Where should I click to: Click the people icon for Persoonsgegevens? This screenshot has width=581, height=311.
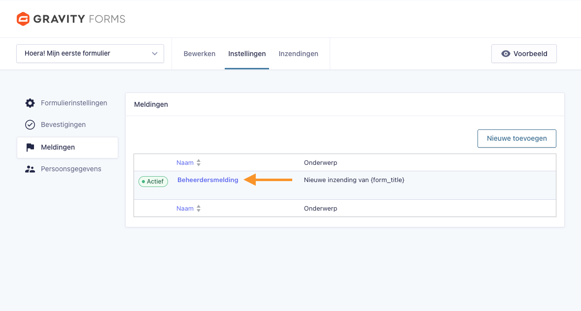[x=30, y=169]
